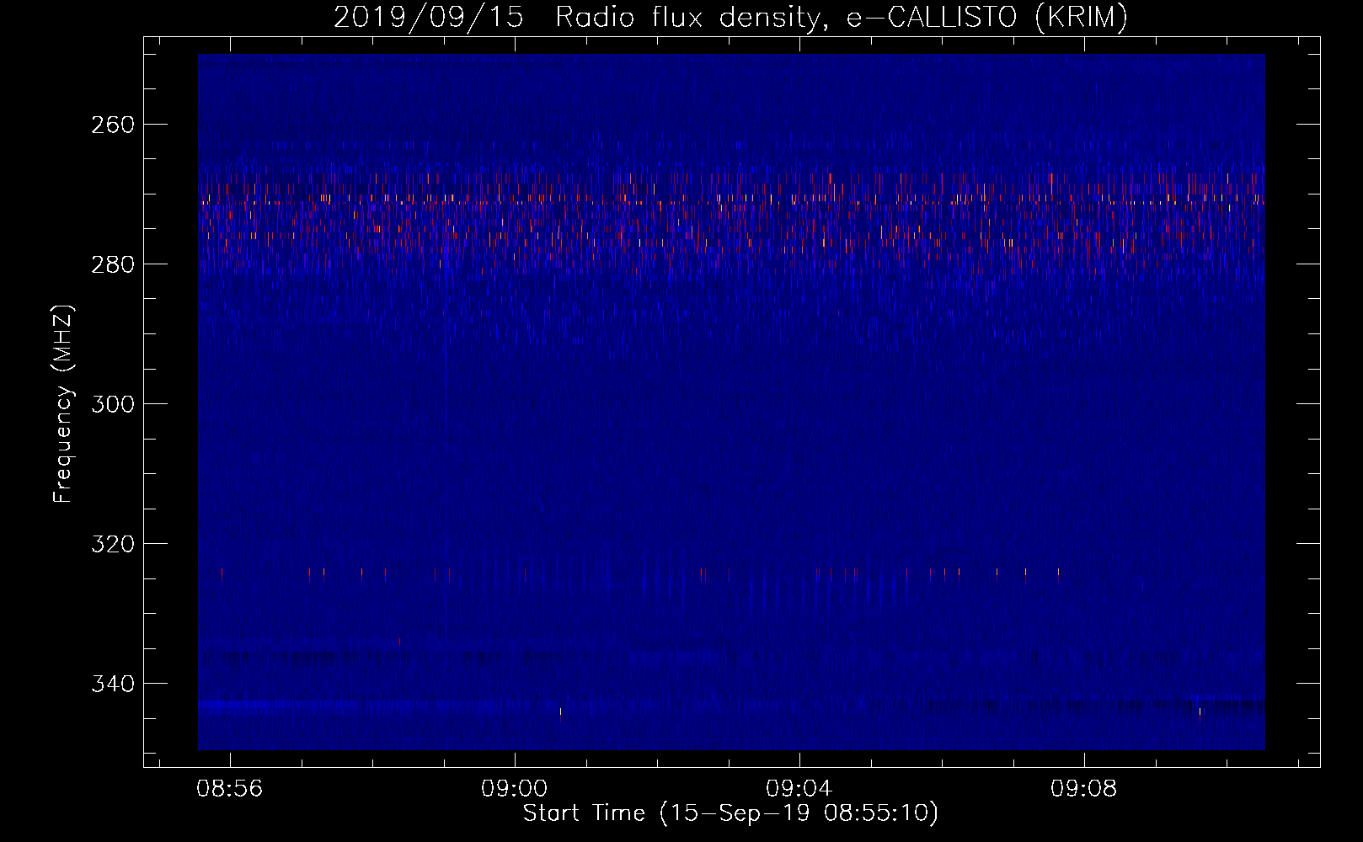1363x842 pixels.
Task: Click the 300 frequency tick label
Action: coord(112,404)
